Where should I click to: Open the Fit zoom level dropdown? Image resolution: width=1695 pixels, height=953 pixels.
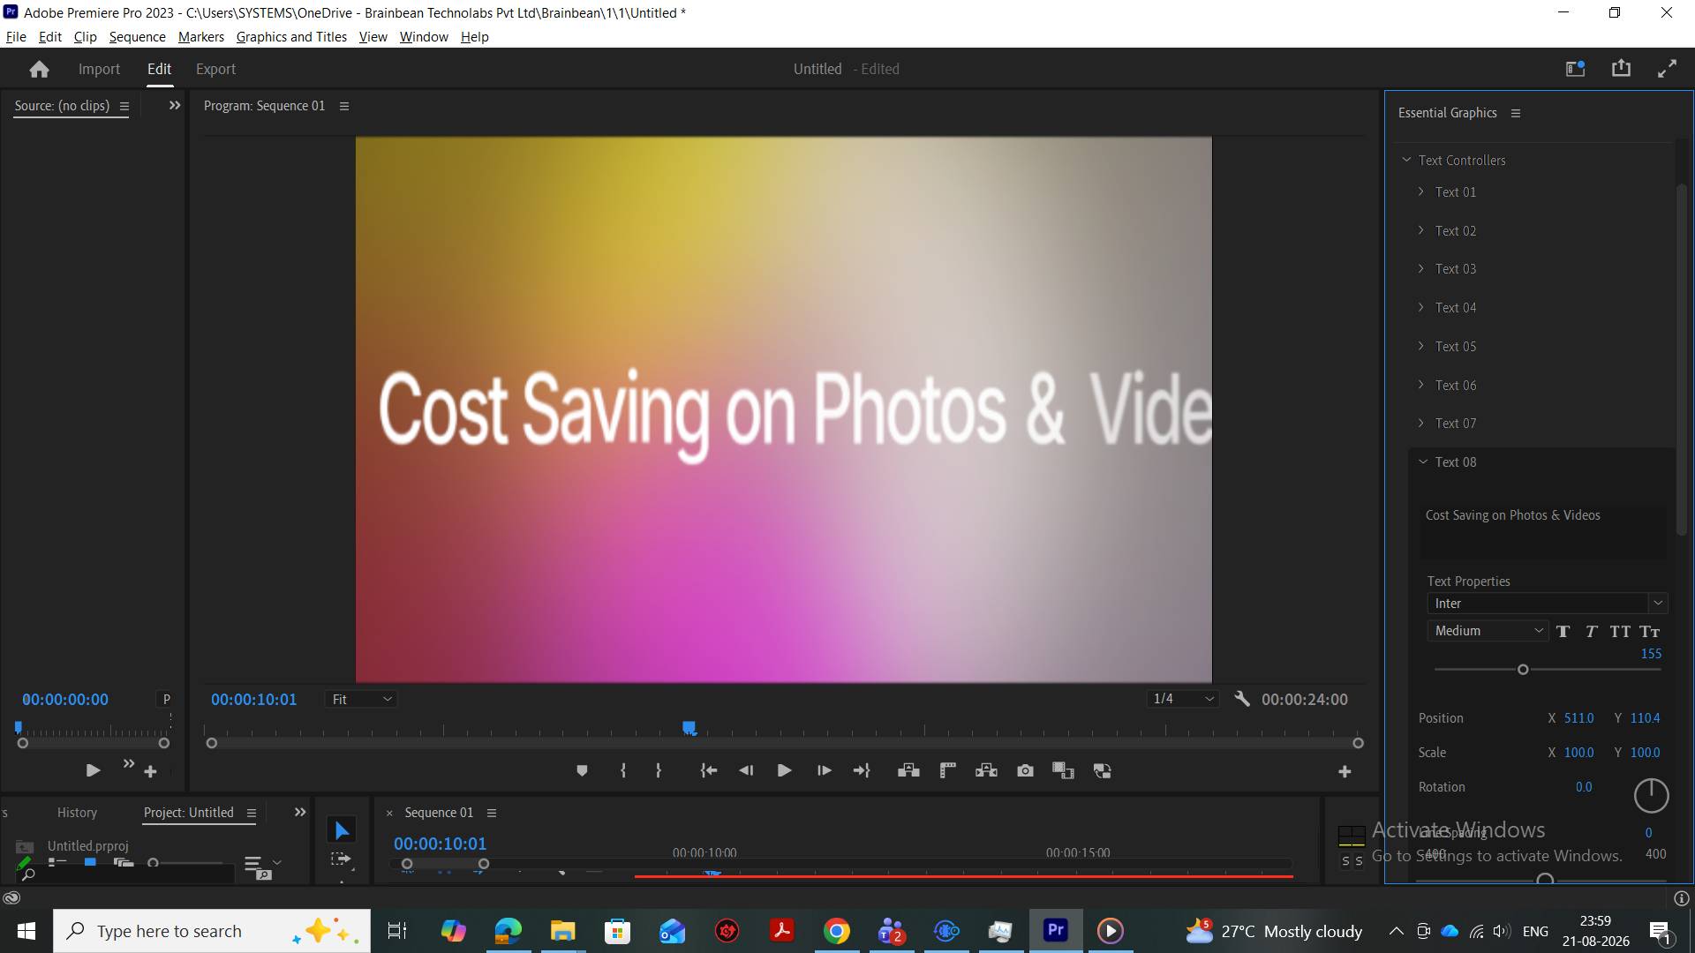pyautogui.click(x=361, y=699)
